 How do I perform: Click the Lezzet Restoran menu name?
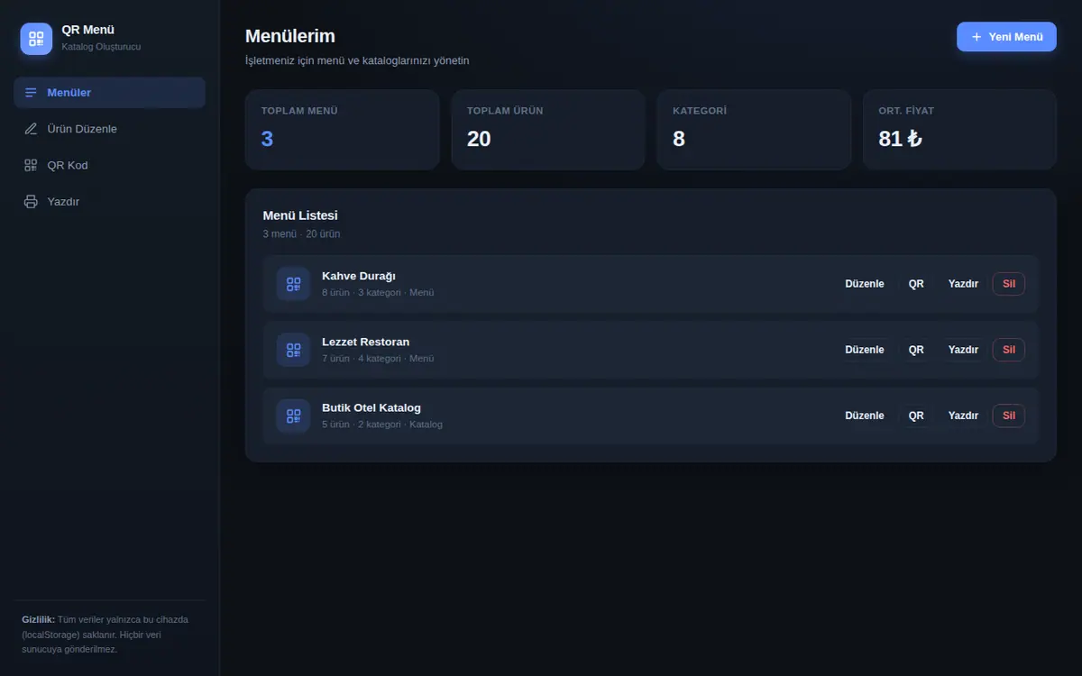click(366, 342)
